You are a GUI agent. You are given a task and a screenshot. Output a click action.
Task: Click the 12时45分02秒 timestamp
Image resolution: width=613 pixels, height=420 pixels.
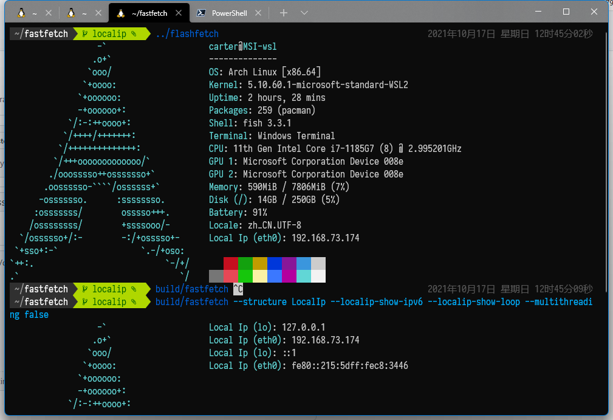pyautogui.click(x=564, y=33)
